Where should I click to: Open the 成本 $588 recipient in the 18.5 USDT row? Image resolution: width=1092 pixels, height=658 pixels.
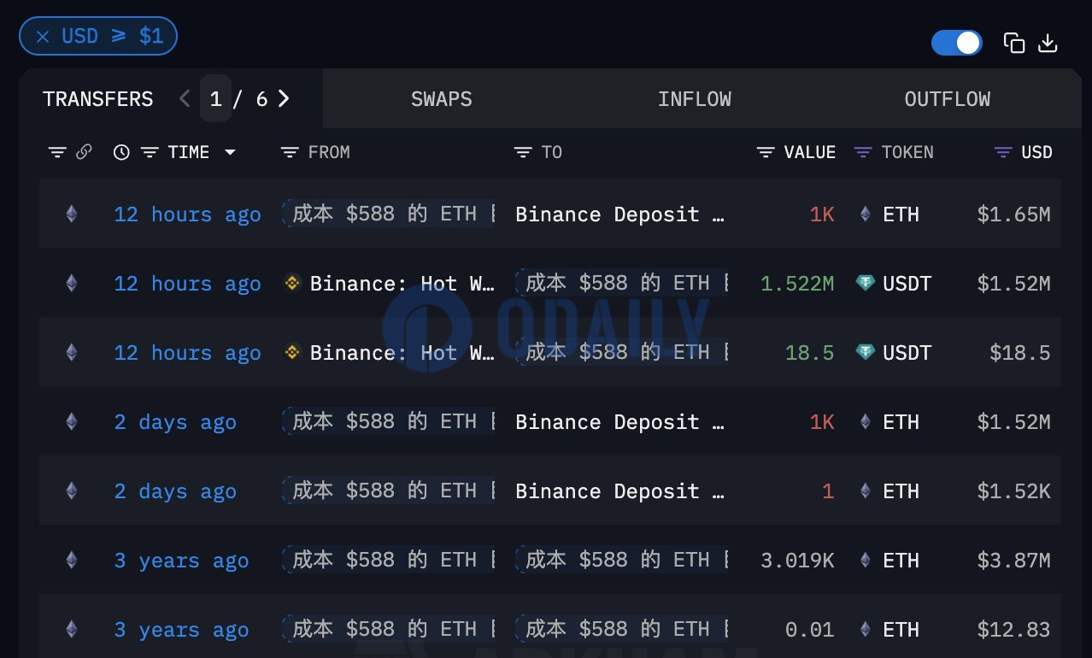(622, 352)
